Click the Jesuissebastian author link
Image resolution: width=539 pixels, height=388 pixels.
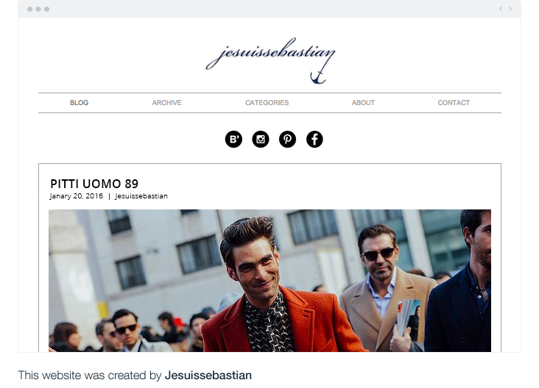141,196
